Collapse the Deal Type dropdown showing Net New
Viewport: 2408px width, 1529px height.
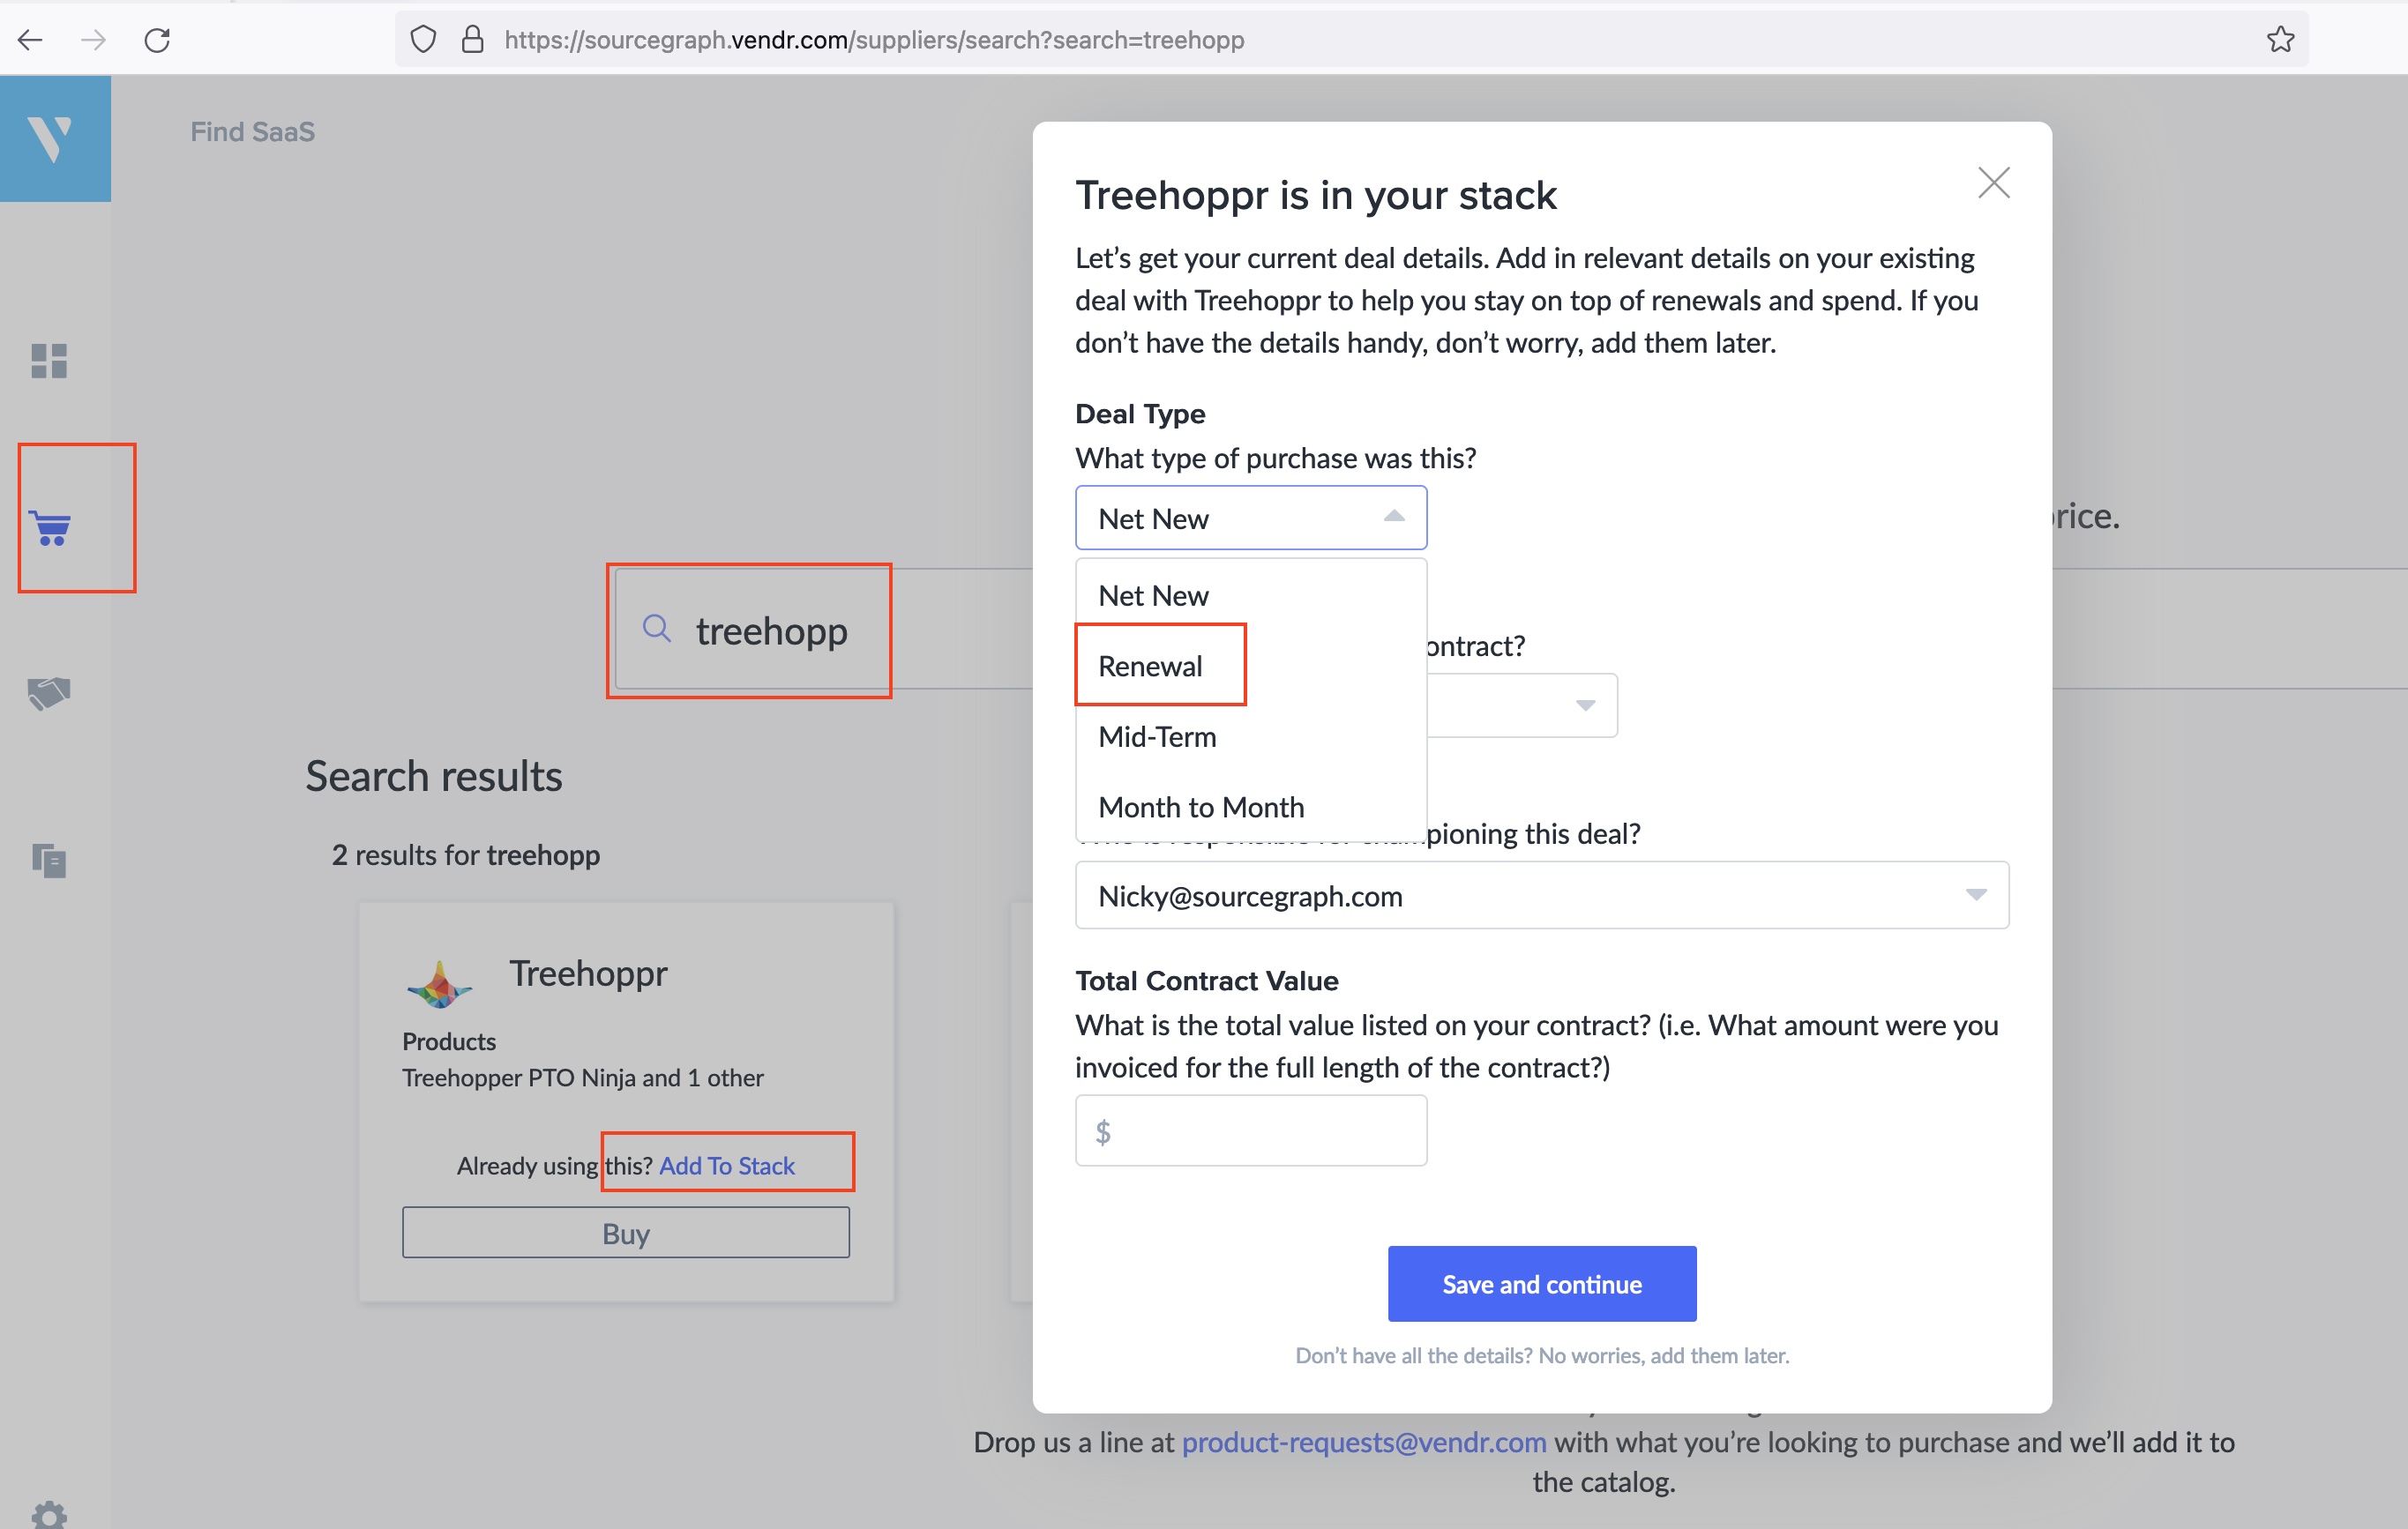[1250, 518]
